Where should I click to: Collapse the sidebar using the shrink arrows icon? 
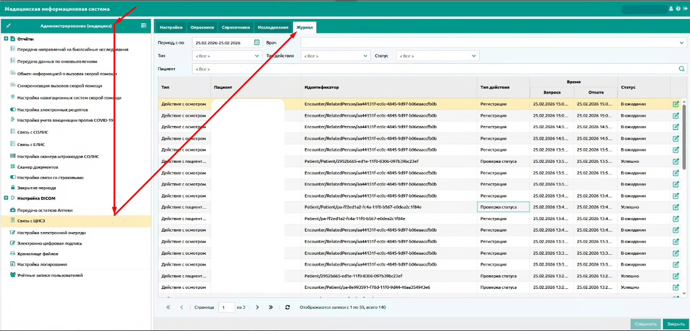point(9,25)
